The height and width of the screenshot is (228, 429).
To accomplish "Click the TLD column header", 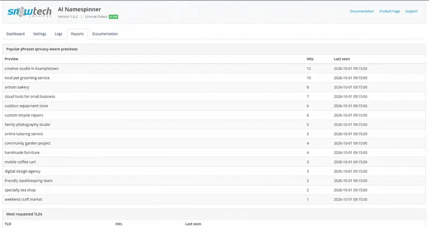I will [x=8, y=224].
